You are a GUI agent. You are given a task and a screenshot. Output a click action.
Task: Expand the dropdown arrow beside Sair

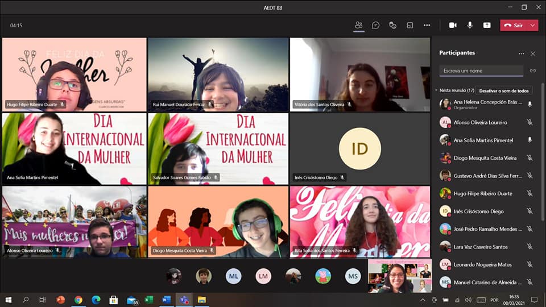pyautogui.click(x=532, y=25)
